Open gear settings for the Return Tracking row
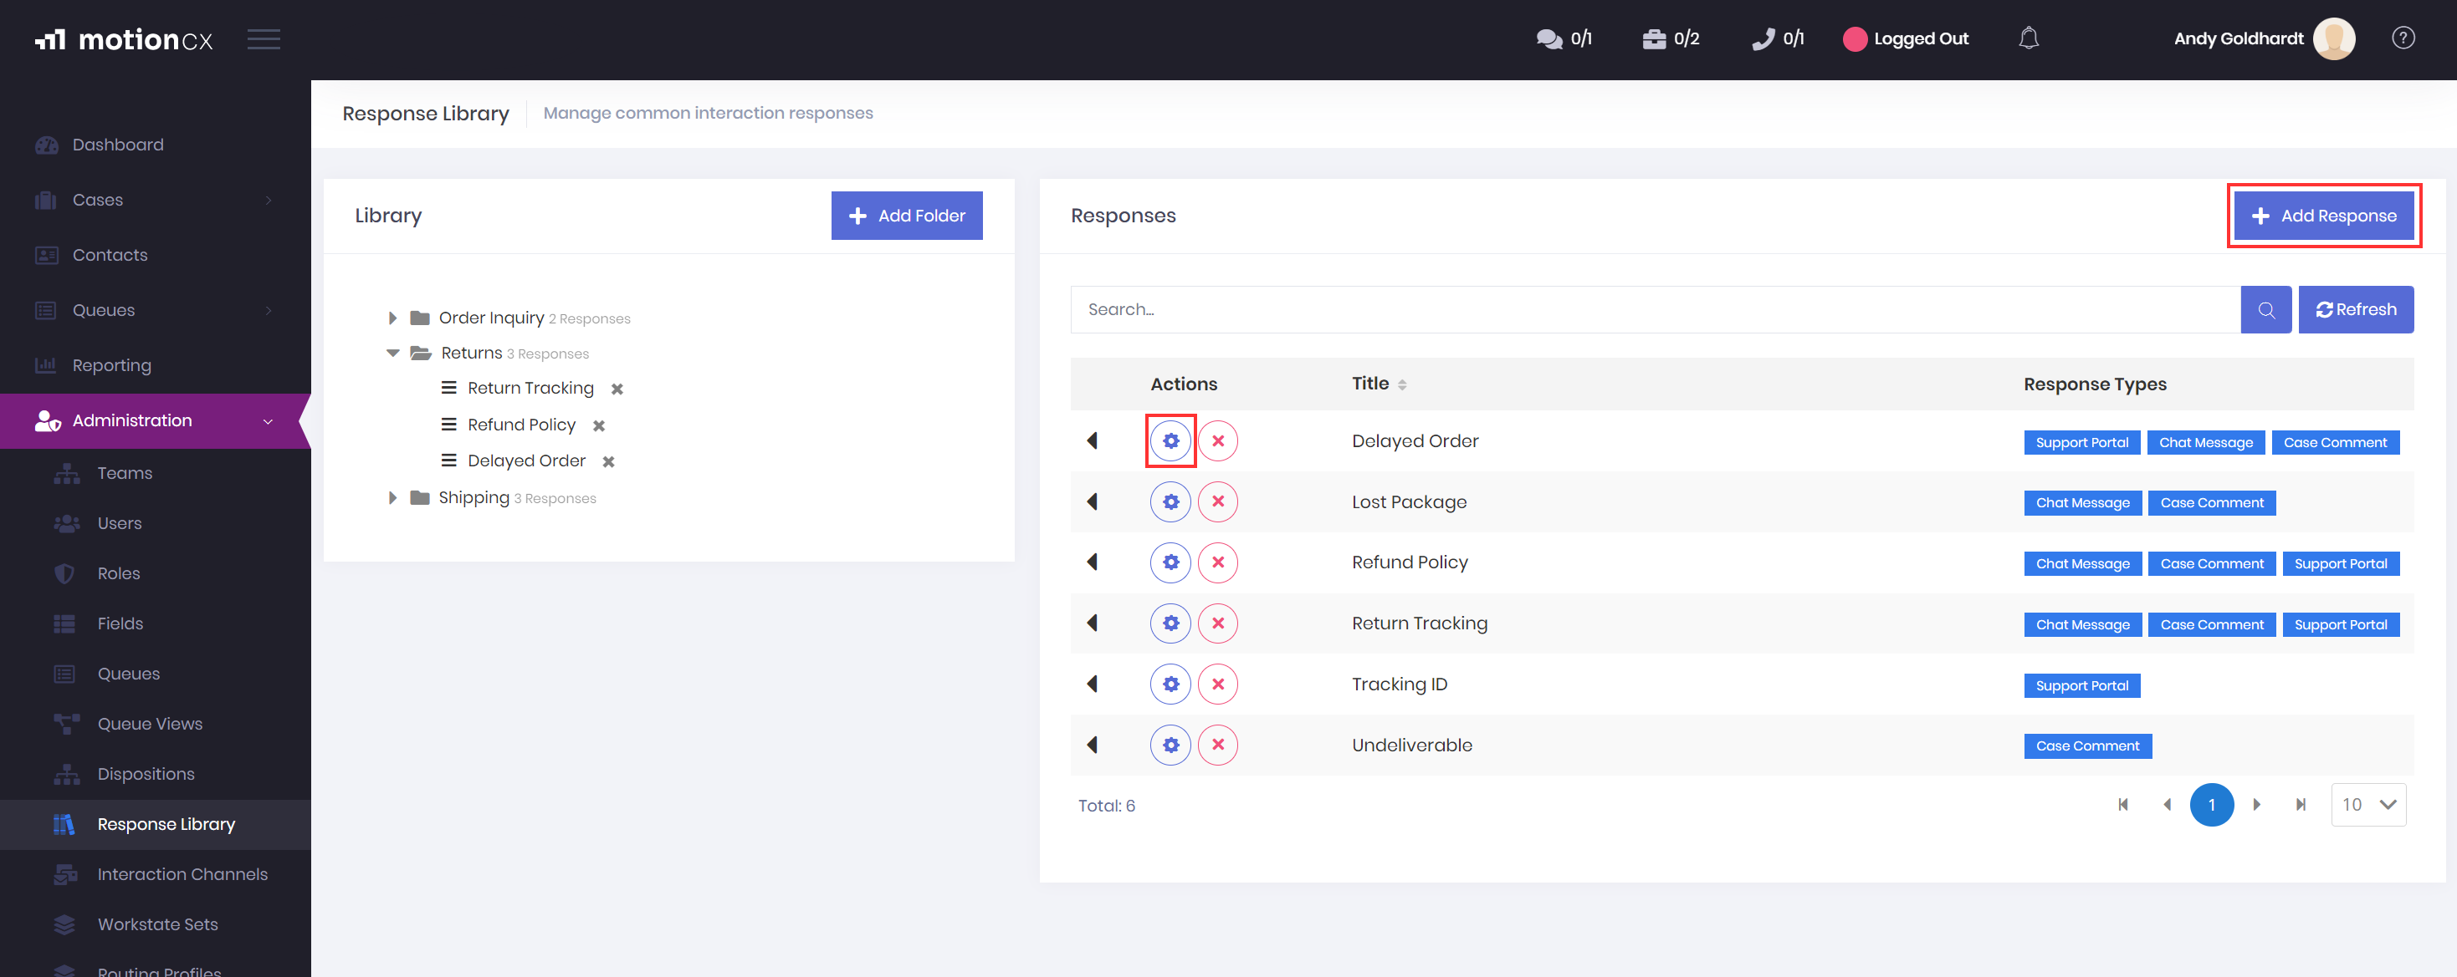 pyautogui.click(x=1170, y=624)
